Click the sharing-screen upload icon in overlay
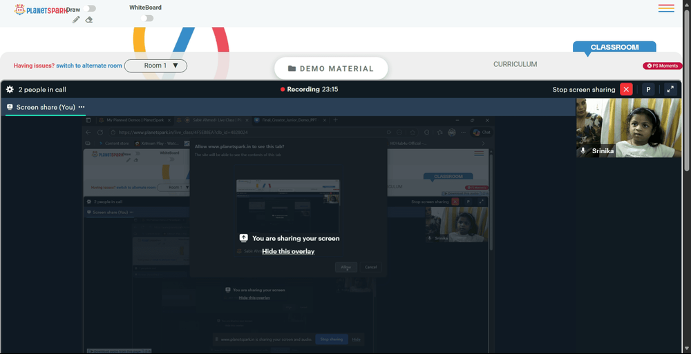Viewport: 691px width, 354px height. [x=244, y=238]
